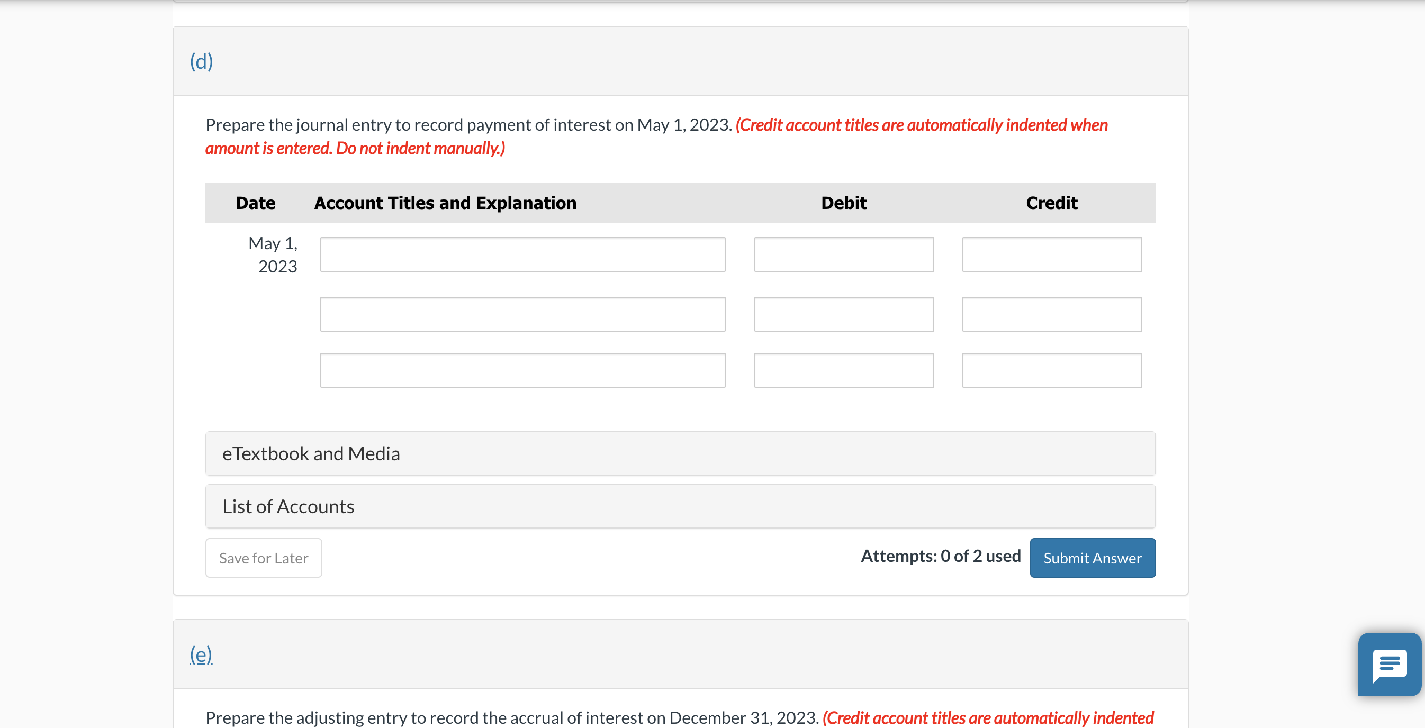Click first row Debit amount field
The width and height of the screenshot is (1425, 728).
click(844, 254)
